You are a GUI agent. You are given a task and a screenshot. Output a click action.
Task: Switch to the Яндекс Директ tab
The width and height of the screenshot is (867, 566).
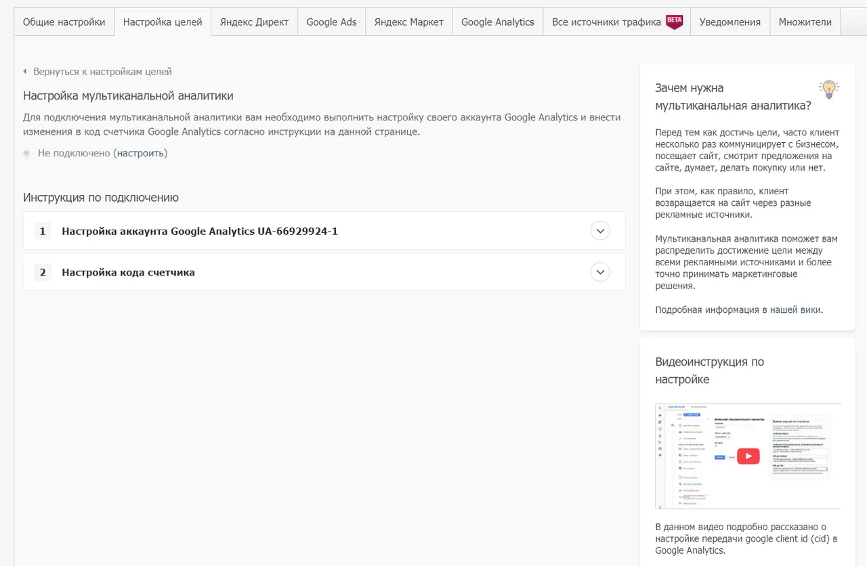pyautogui.click(x=254, y=22)
